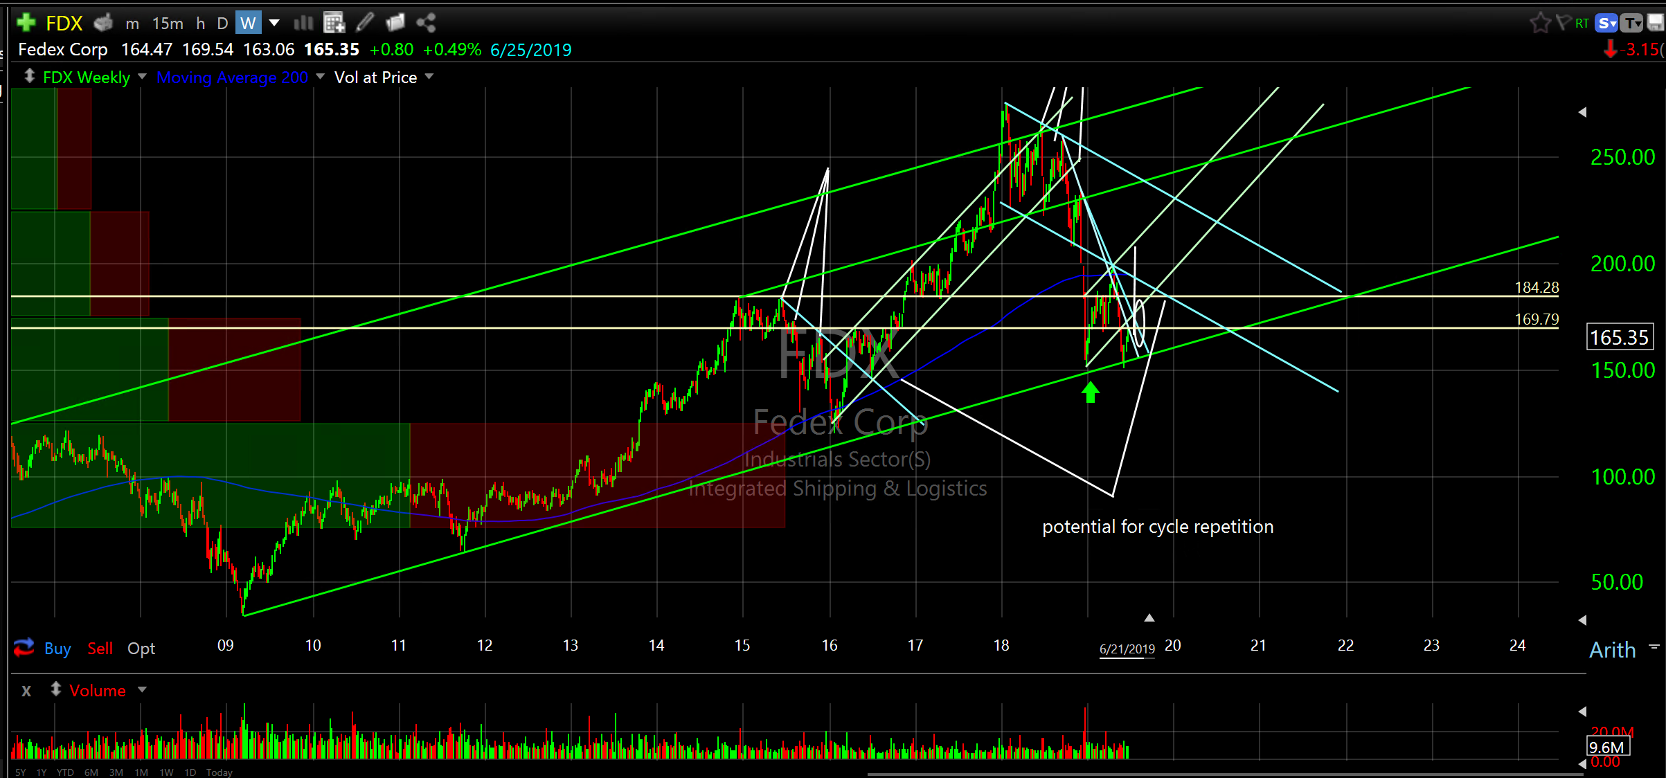The image size is (1666, 778).
Task: Click the Buy button
Action: coord(57,649)
